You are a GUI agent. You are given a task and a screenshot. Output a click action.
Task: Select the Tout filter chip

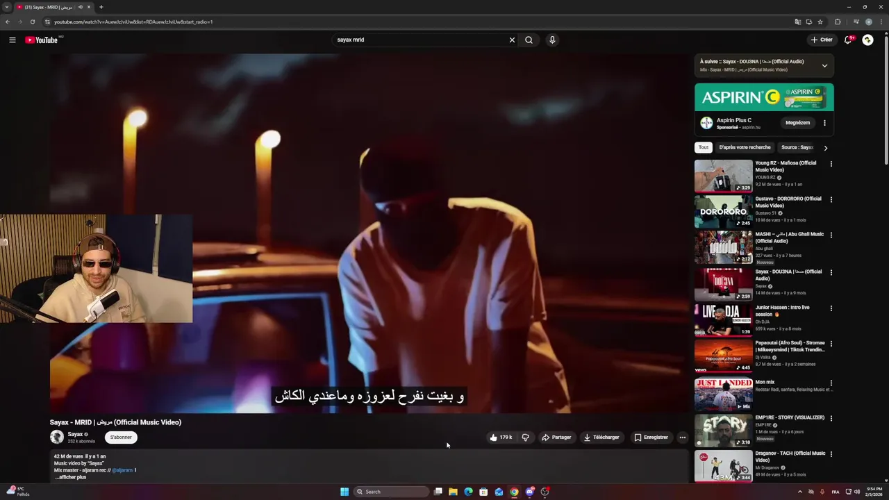[x=704, y=147]
